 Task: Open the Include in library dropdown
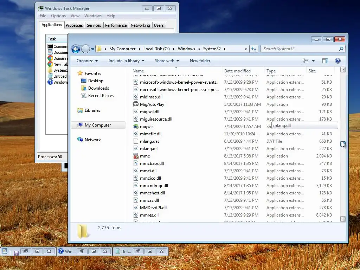[126, 61]
